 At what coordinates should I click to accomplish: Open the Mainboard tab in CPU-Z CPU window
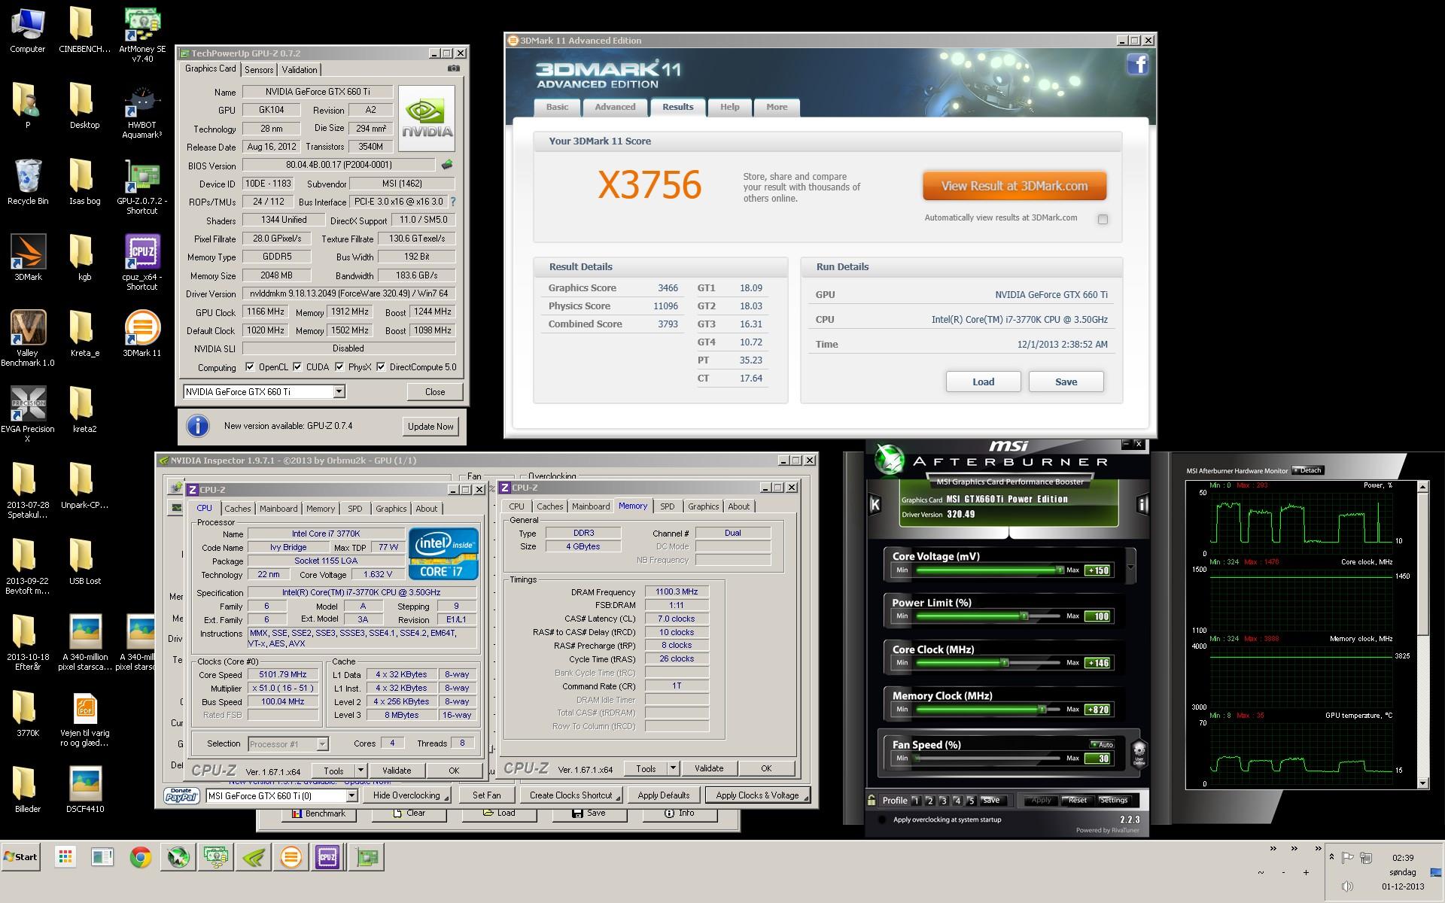coord(278,509)
